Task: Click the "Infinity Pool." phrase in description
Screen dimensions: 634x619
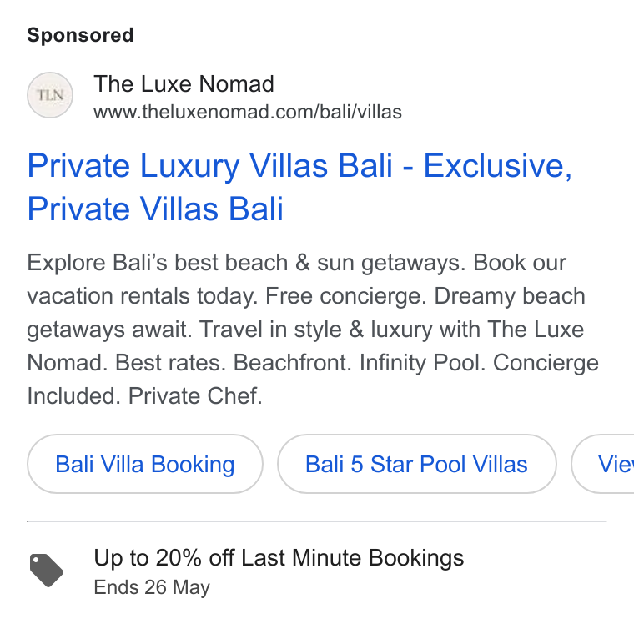Action: 422,363
